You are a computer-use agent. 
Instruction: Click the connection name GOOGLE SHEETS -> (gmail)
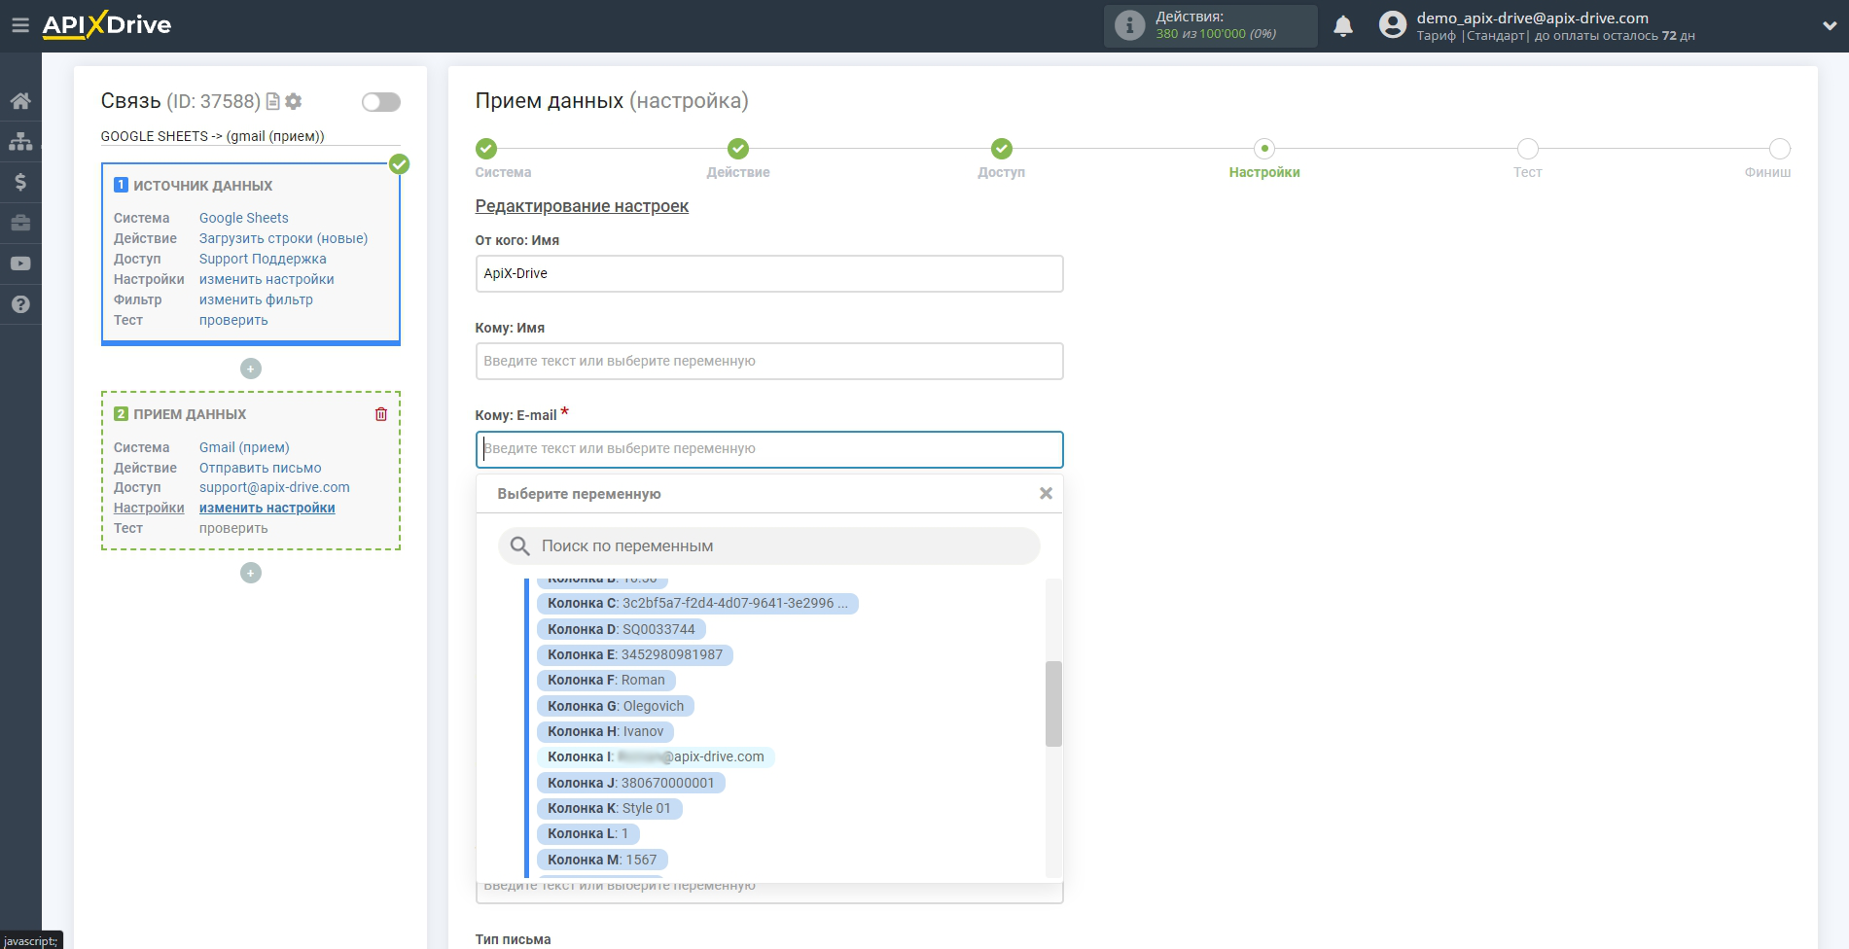(x=212, y=136)
